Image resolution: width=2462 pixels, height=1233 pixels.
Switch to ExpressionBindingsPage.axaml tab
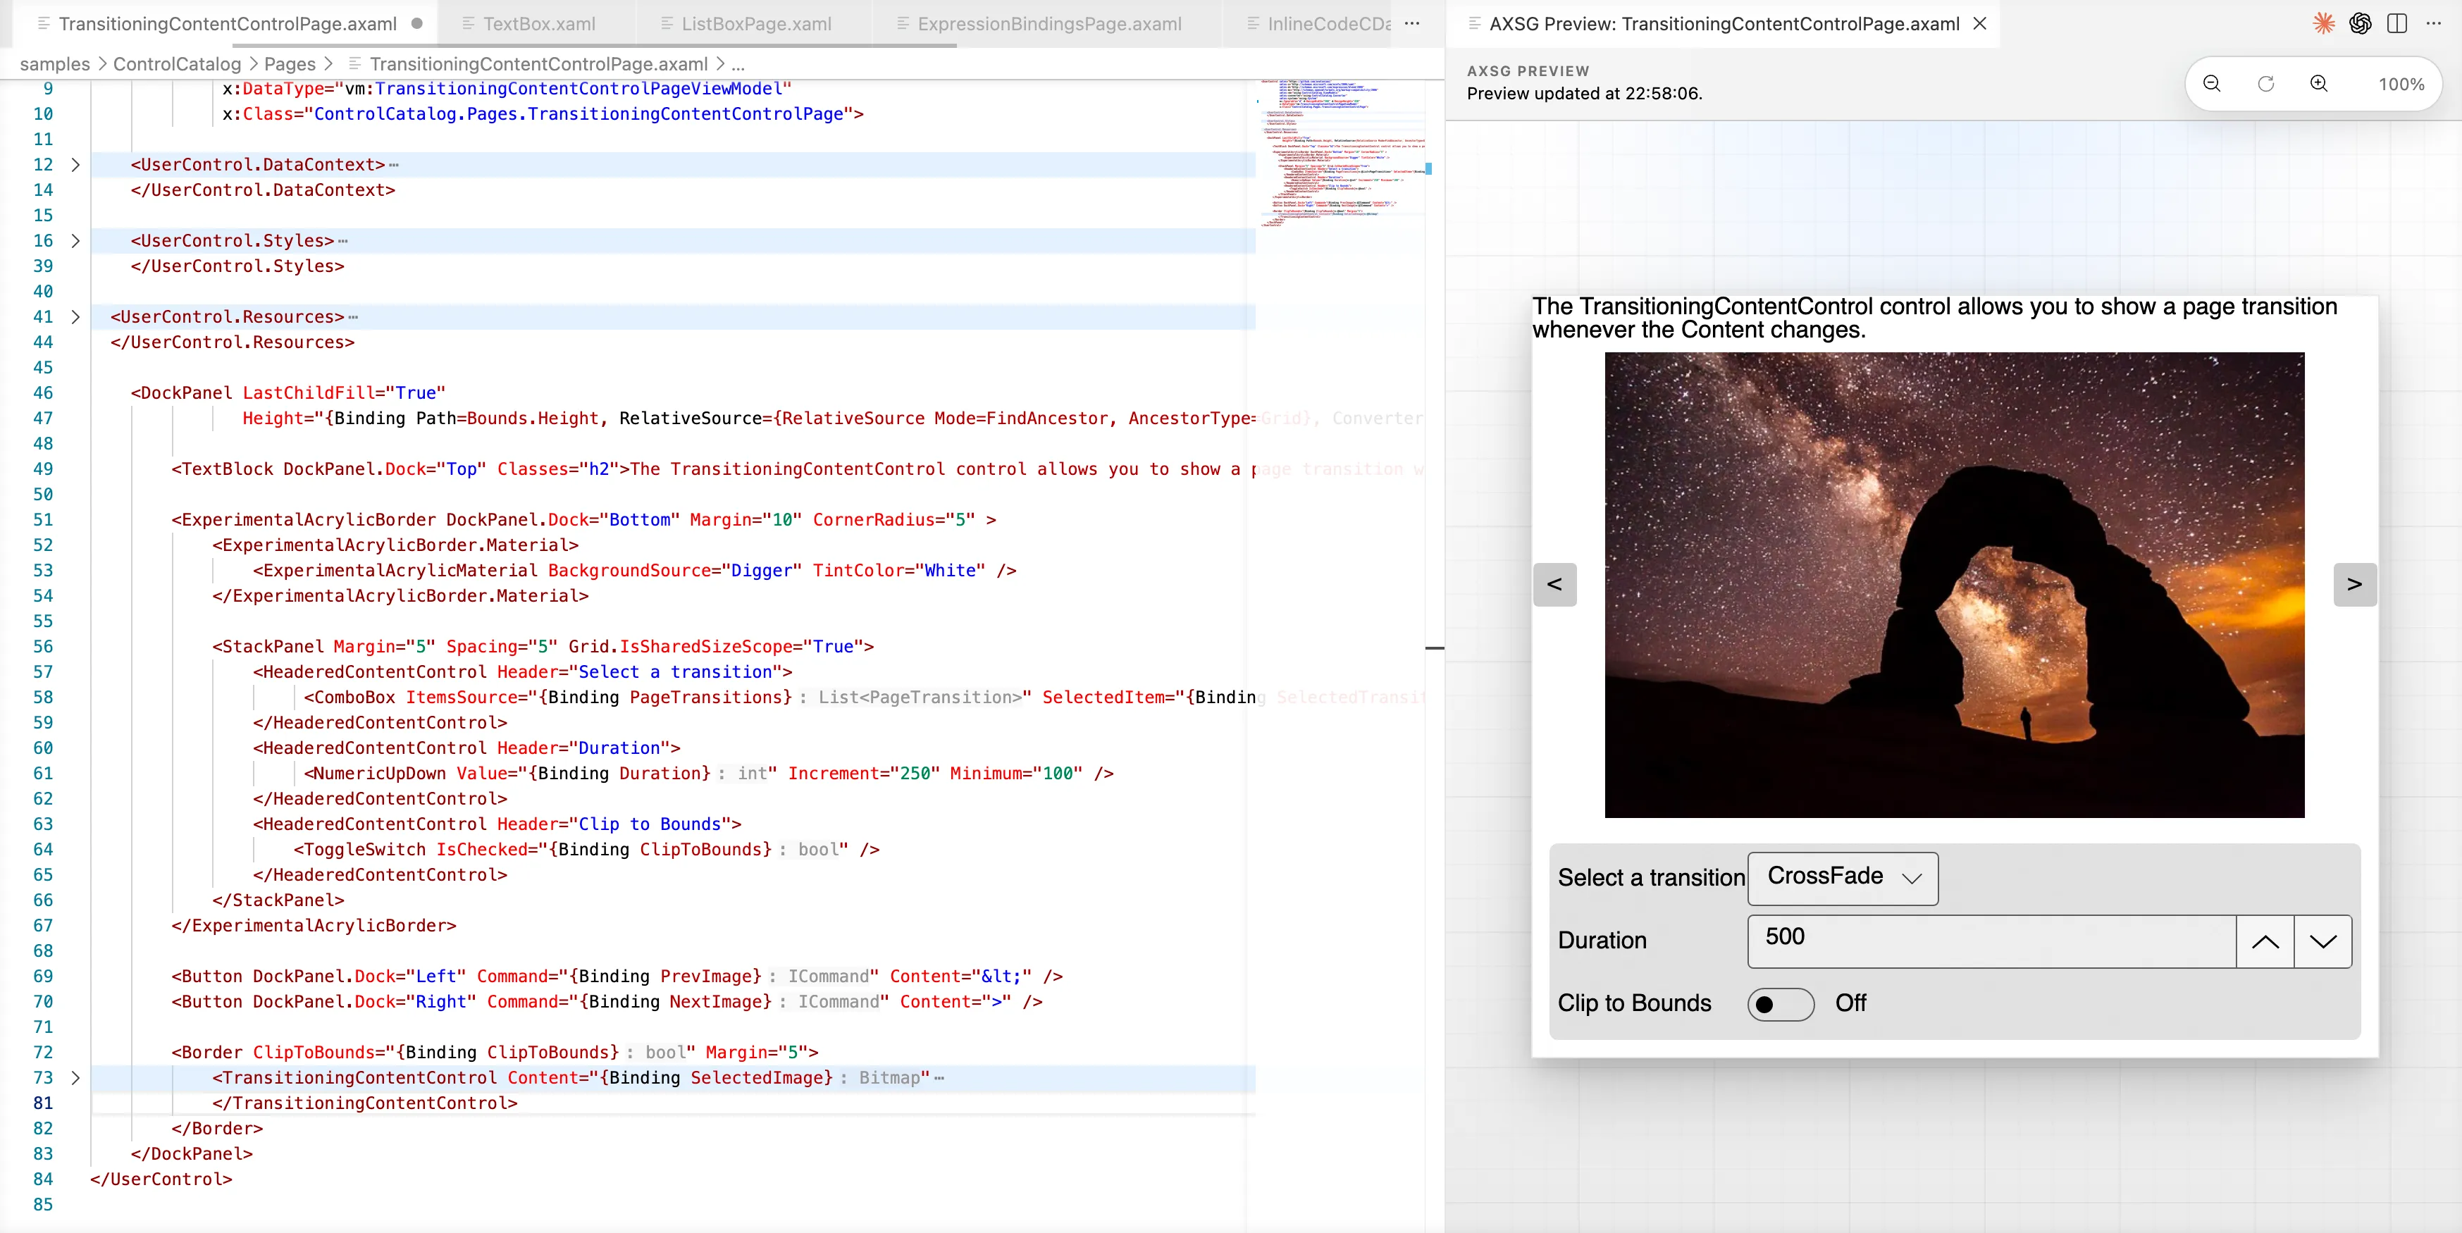pyautogui.click(x=1048, y=24)
